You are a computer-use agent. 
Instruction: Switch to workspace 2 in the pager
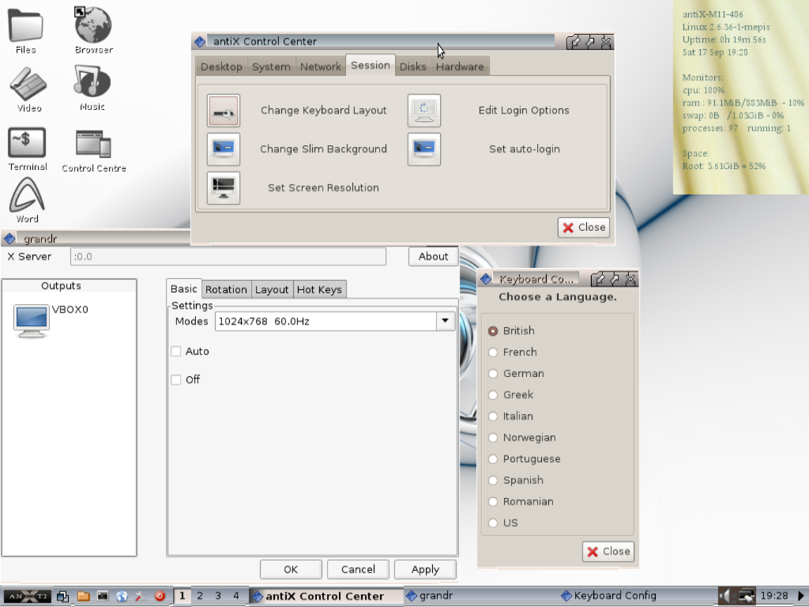(x=200, y=596)
